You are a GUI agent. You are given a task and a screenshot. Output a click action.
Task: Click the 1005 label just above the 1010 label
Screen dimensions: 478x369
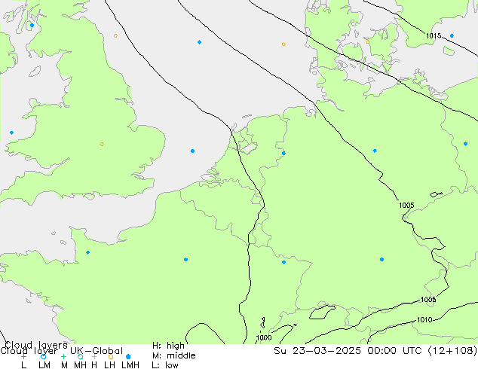(428, 300)
